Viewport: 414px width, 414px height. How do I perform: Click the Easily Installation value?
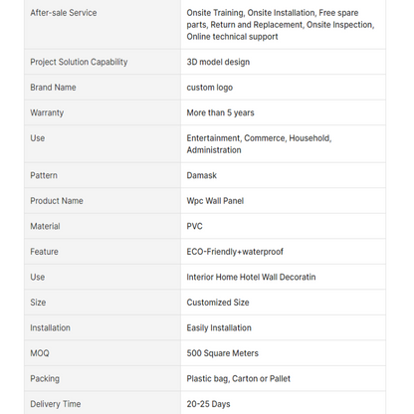(x=219, y=328)
